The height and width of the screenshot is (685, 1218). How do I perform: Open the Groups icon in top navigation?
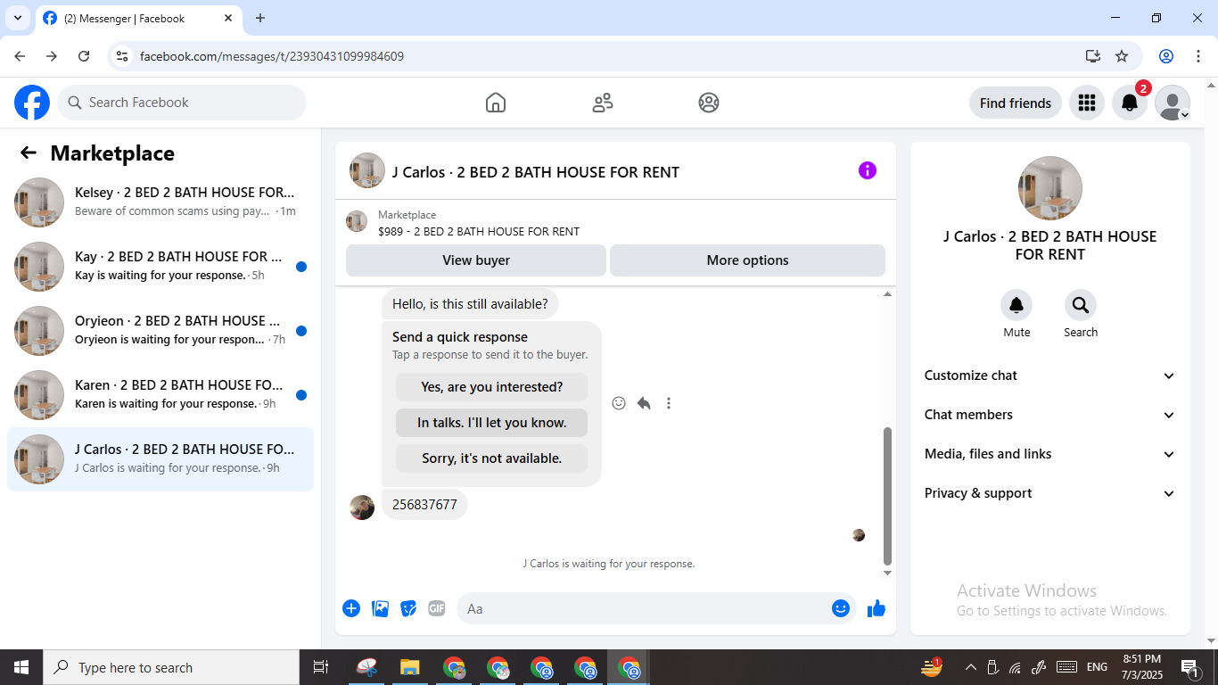(709, 103)
